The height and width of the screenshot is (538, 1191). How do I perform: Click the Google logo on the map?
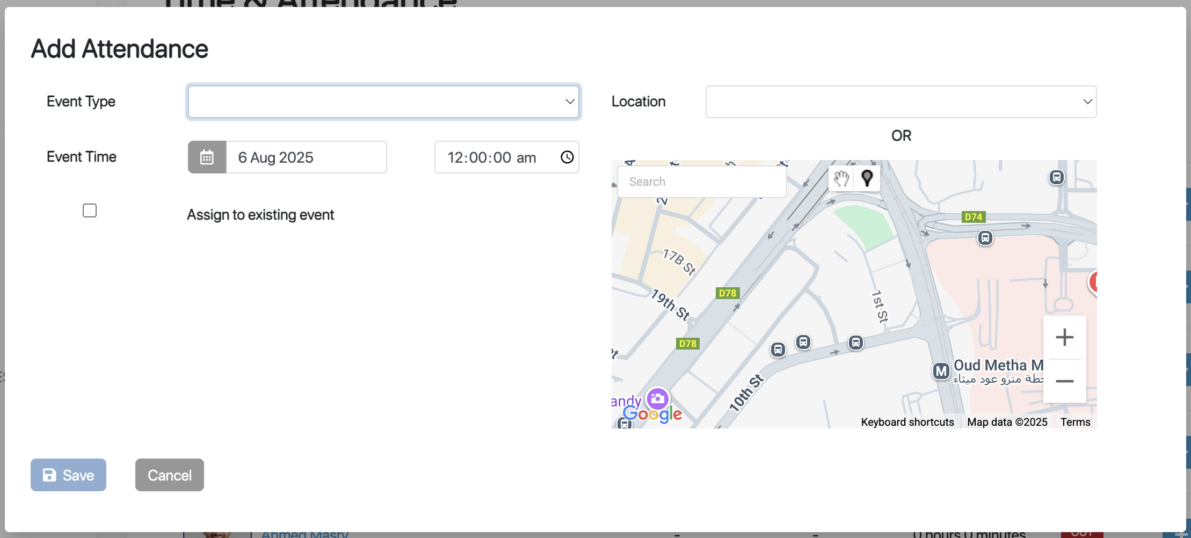pyautogui.click(x=652, y=413)
